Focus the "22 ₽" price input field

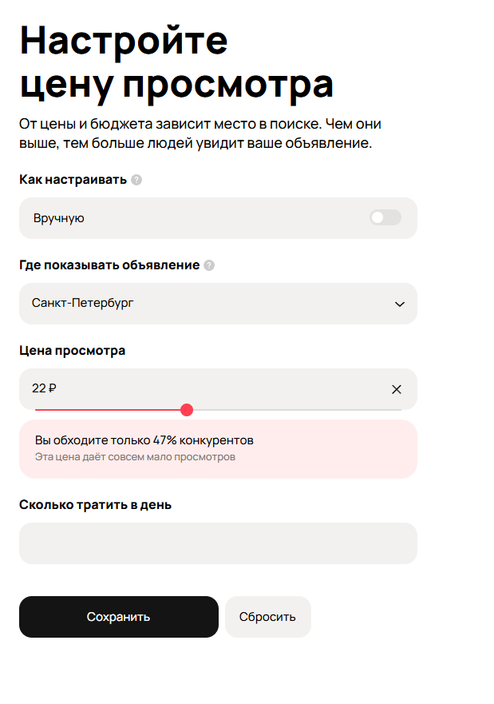(200, 389)
